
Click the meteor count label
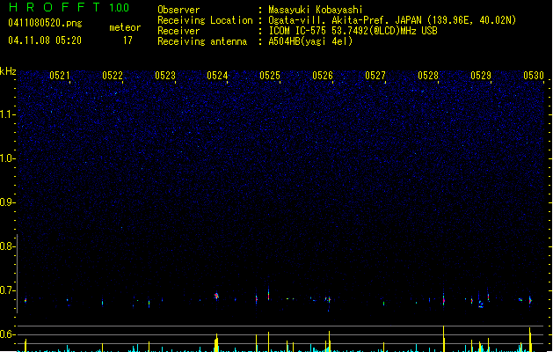coord(125,27)
